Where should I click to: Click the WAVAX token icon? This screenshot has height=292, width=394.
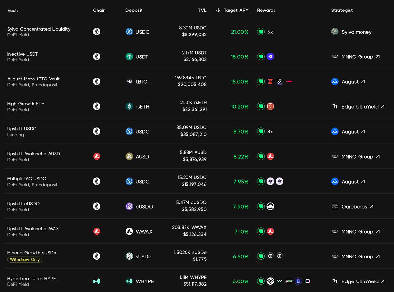129,231
